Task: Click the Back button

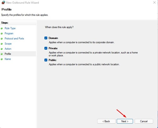Action: 106,121
